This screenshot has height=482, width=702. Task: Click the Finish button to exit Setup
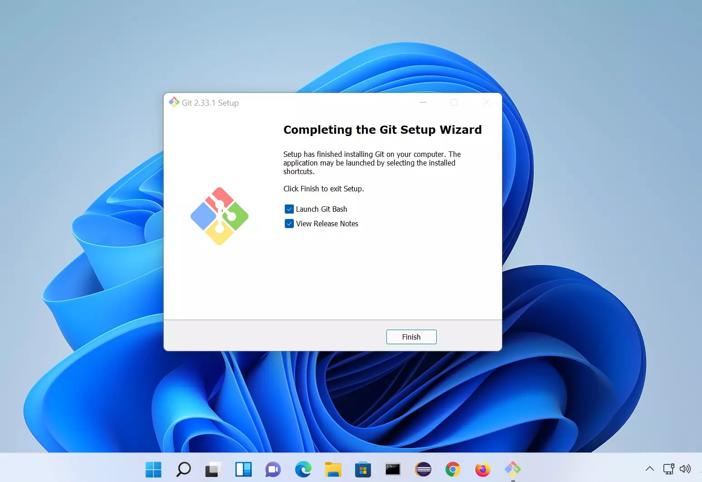(411, 337)
